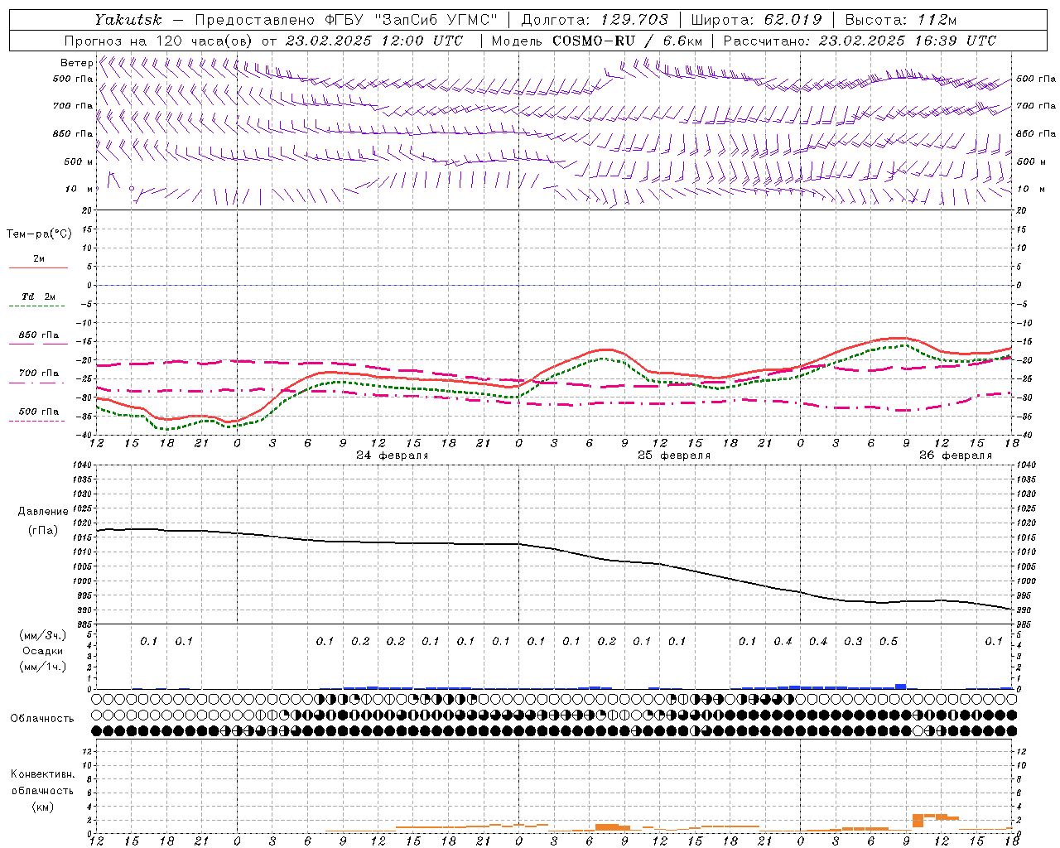Image resolution: width=1060 pixels, height=848 pixels.
Task: Click the Ветер wind panel label
Action: pos(77,63)
